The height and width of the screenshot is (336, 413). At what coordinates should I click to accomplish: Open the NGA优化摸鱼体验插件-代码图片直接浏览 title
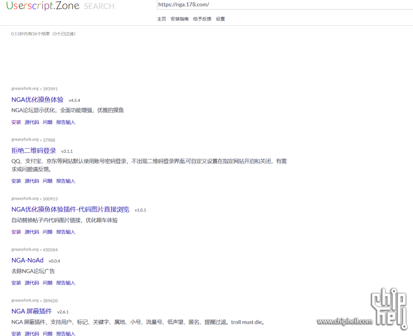(x=70, y=209)
